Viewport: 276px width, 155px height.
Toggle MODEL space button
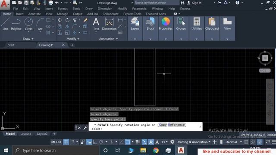coord(56,142)
